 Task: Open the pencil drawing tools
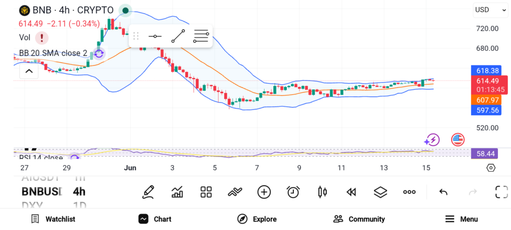click(x=148, y=192)
